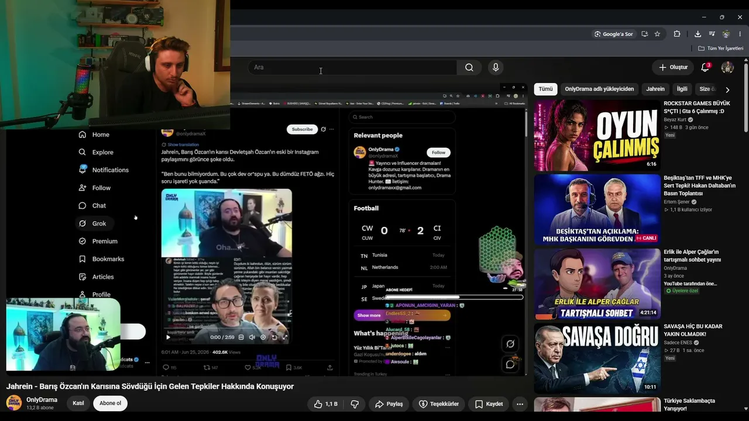Click the Home icon in the video's X sidebar

83,134
